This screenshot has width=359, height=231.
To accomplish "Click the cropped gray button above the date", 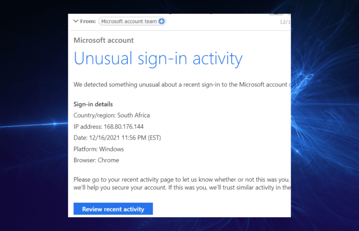I will (276, 14).
